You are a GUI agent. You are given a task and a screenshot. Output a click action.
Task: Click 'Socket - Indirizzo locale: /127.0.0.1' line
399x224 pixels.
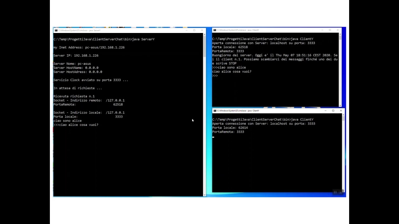89,113
